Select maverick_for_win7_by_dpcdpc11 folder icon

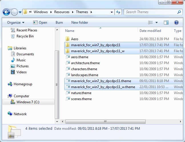(x=67, y=45)
